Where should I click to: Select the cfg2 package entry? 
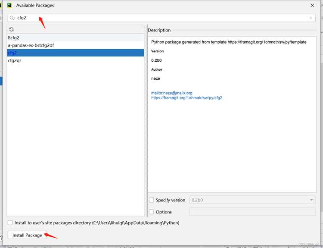tap(75, 53)
